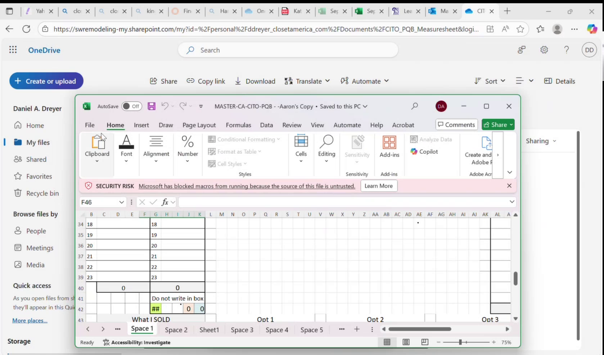Switch to the Formulas ribbon tab

[x=238, y=125]
